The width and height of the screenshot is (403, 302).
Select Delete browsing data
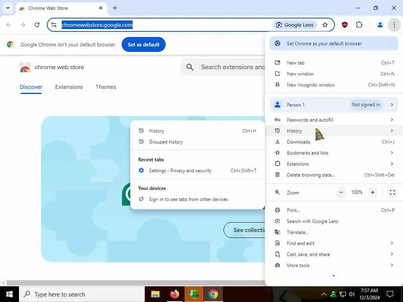tap(334, 175)
